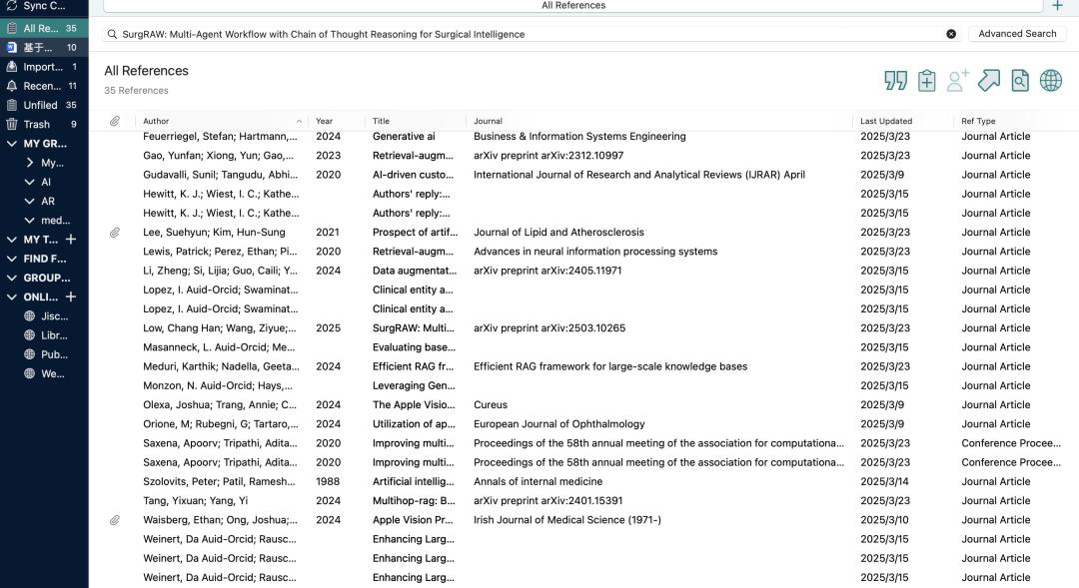Screen dimensions: 1079x588
Task: Click the Share Library person icon
Action: pos(958,81)
